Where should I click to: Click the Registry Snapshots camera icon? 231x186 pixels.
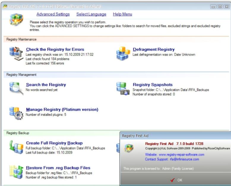(x=123, y=89)
